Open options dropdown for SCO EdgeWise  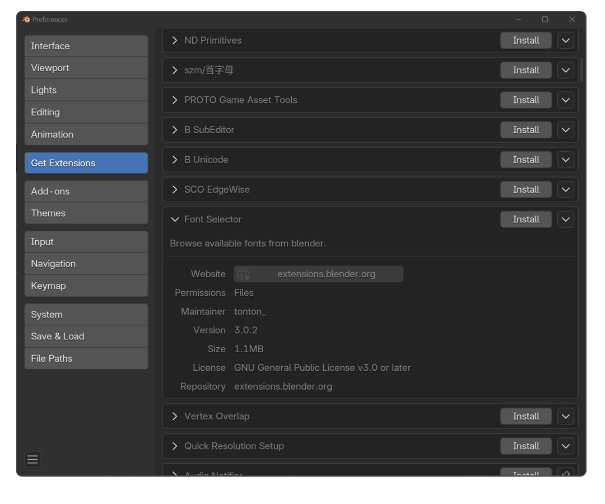566,189
